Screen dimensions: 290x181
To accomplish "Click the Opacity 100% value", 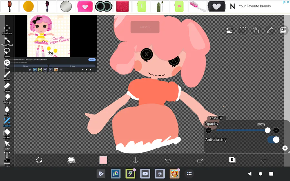I will coord(261,124).
